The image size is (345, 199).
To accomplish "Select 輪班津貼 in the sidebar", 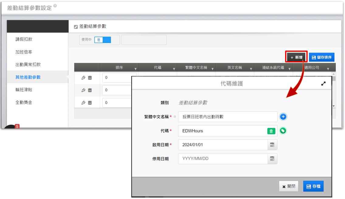I will coord(24,90).
